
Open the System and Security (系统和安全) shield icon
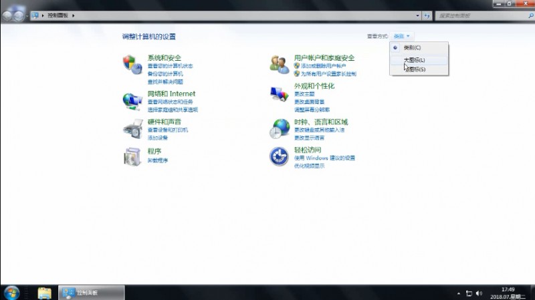point(132,64)
